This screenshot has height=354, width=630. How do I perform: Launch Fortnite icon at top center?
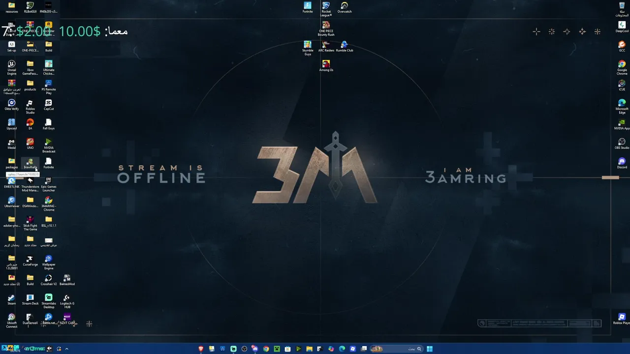point(308,7)
